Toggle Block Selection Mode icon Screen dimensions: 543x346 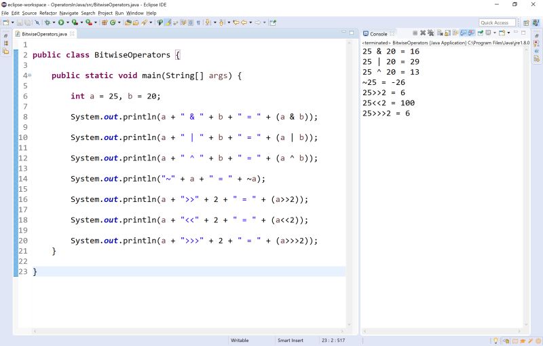pos(191,22)
